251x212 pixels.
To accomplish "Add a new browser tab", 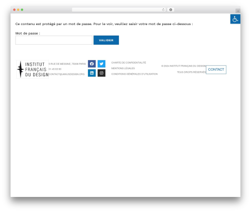I will click(x=238, y=11).
